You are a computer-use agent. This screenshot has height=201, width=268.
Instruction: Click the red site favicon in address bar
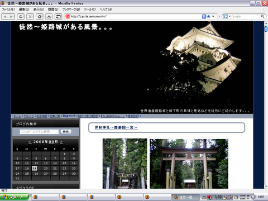coord(68,16)
